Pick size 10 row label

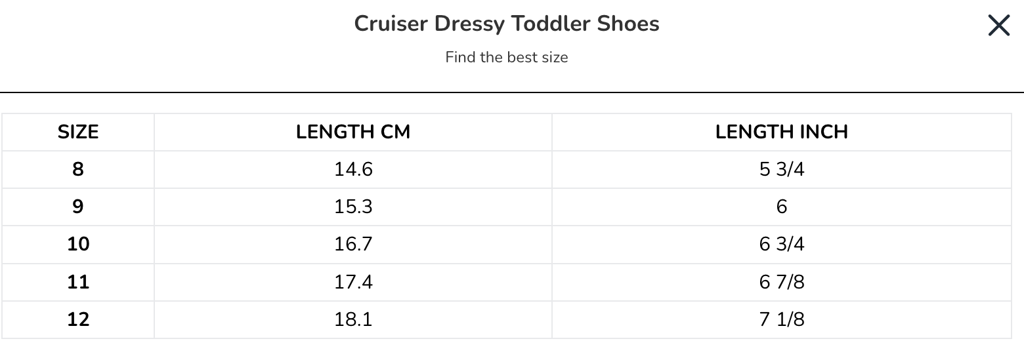click(x=78, y=244)
